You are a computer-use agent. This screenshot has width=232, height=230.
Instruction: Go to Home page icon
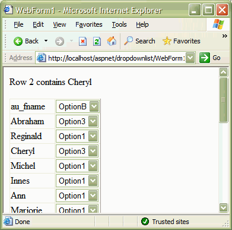click(112, 41)
